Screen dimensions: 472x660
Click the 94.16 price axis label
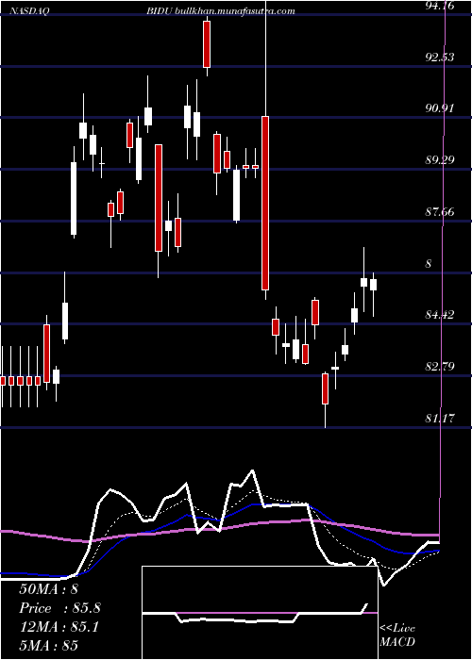440,6
